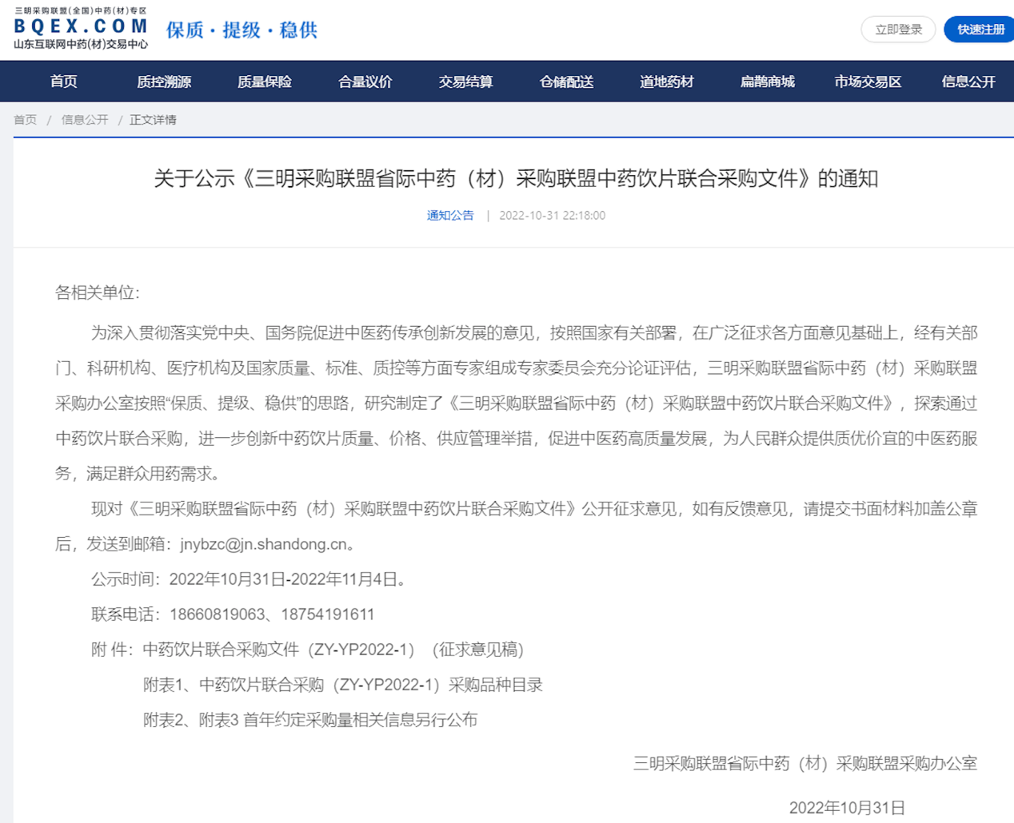Navigate to 仓储配送
Viewport: 1014px width, 823px height.
pyautogui.click(x=566, y=82)
